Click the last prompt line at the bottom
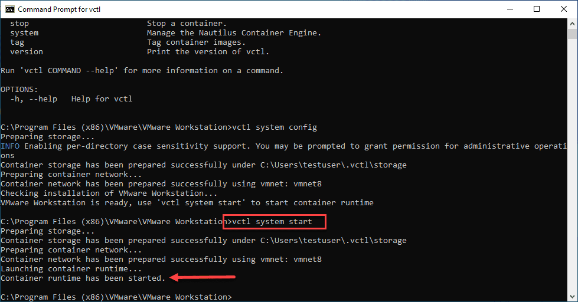The image size is (578, 302). [116, 297]
